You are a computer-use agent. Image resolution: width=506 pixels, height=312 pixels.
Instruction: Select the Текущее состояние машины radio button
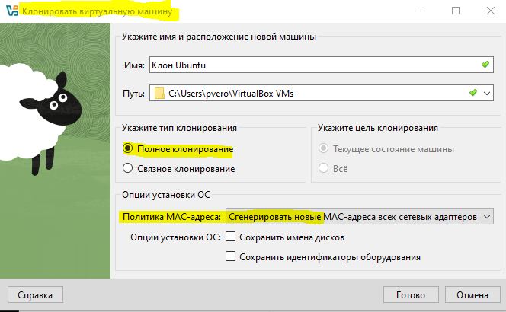coord(325,148)
